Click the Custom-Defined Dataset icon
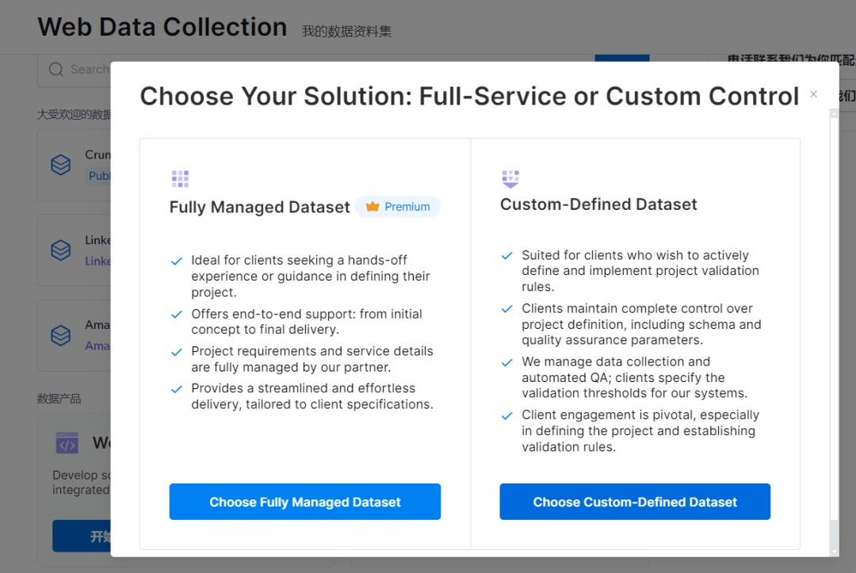 click(510, 178)
